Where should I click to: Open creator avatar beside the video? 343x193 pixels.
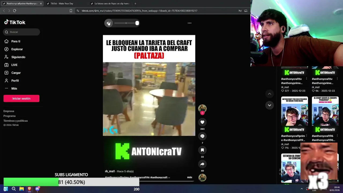coord(202,108)
